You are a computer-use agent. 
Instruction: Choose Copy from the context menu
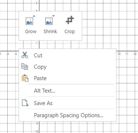pyautogui.click(x=68, y=67)
